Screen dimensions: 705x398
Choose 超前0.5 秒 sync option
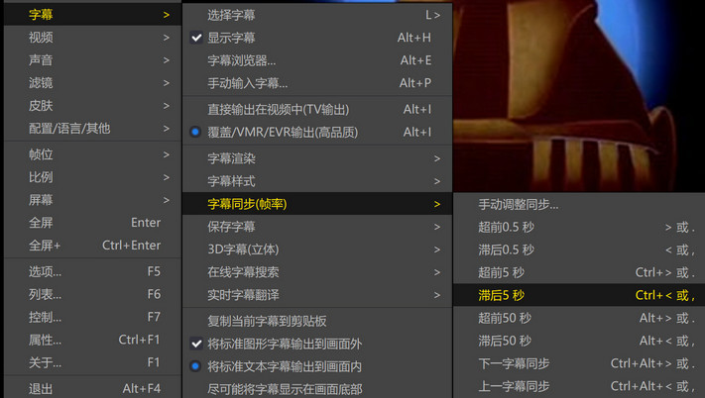579,227
